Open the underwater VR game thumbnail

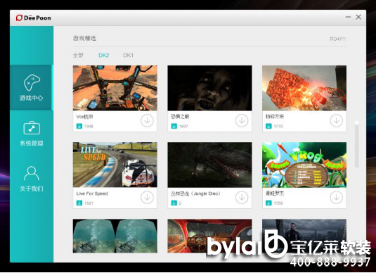pos(115,236)
